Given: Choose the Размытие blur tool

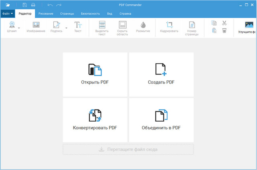Looking at the screenshot, I should coord(143,27).
